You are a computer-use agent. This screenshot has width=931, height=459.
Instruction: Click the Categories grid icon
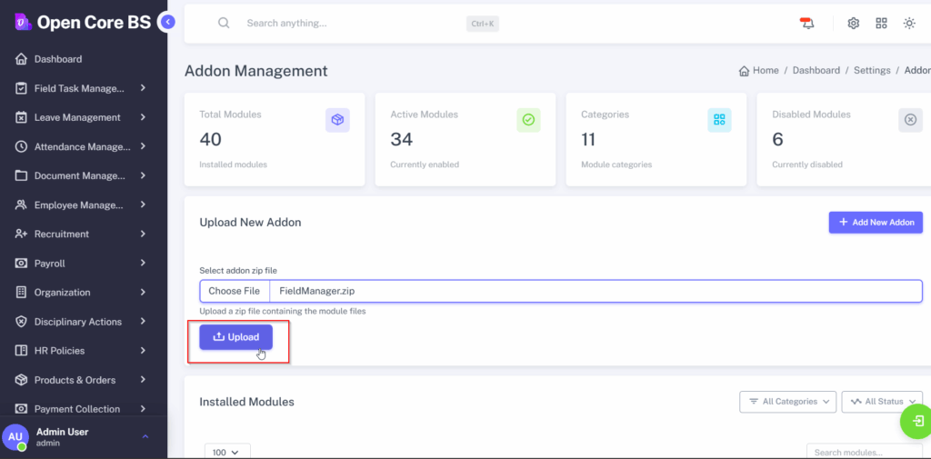719,120
